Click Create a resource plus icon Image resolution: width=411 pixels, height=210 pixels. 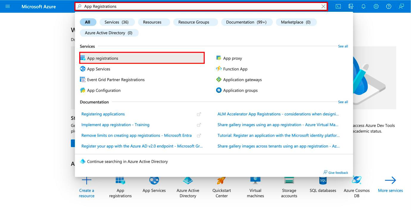click(x=87, y=180)
